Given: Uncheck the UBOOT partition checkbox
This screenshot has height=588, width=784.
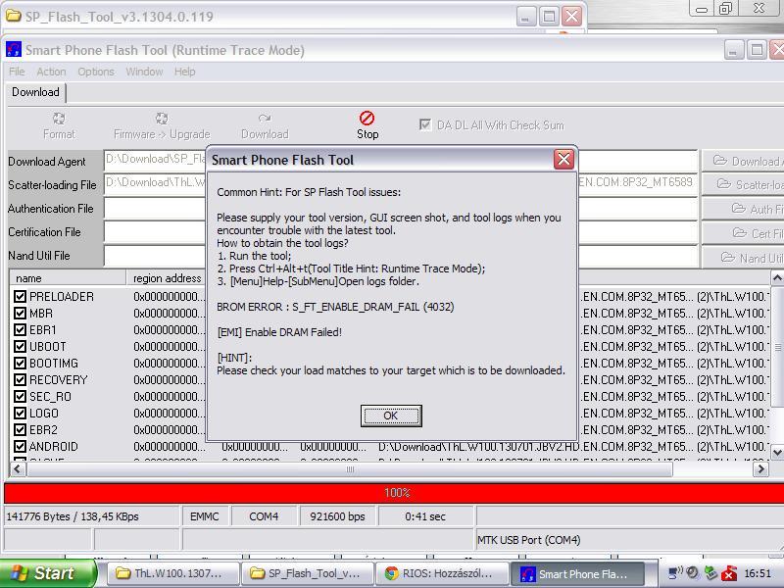Looking at the screenshot, I should pos(20,347).
